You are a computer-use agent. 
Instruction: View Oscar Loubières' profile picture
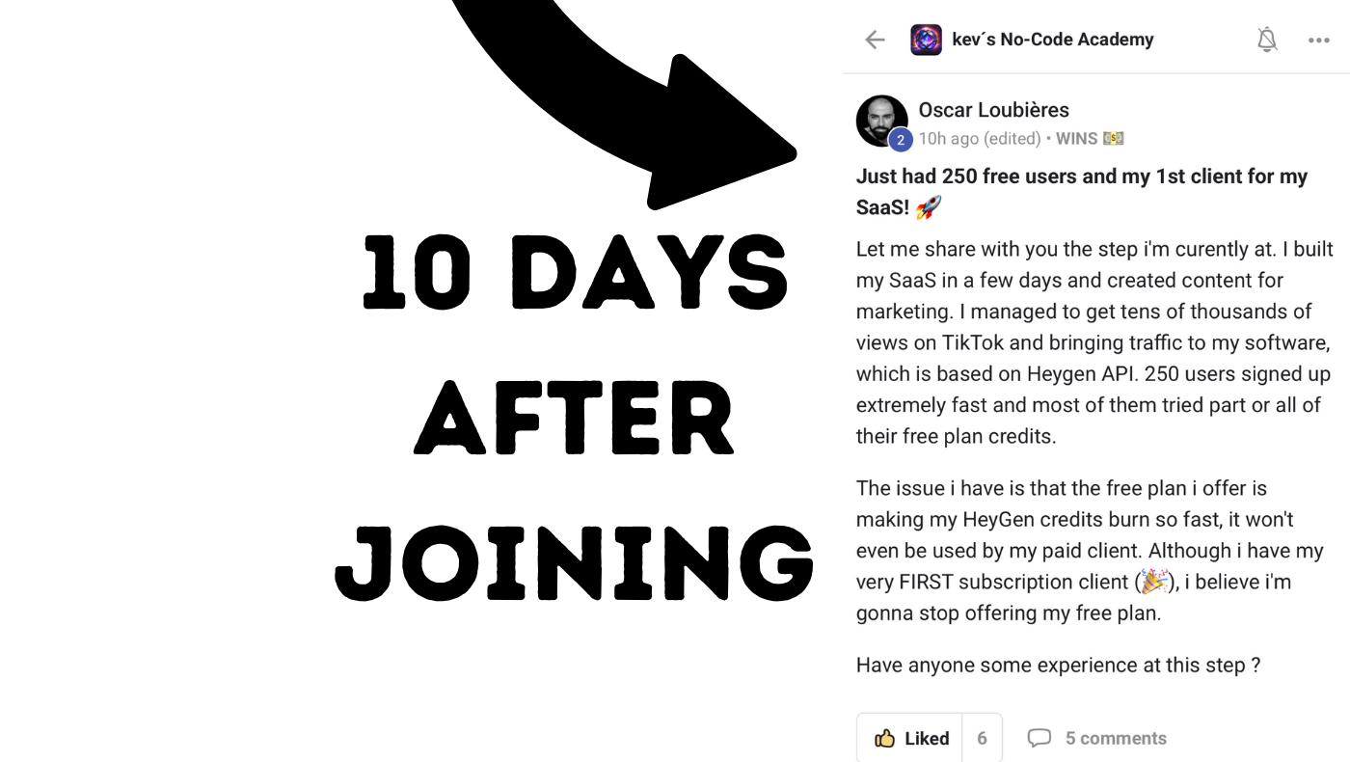pyautogui.click(x=880, y=120)
